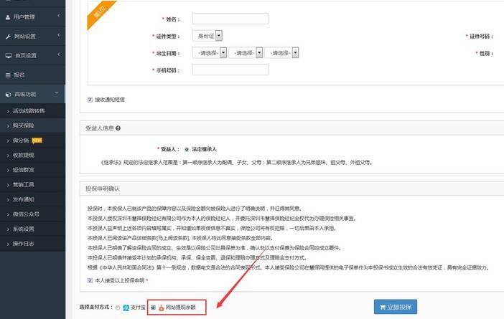This screenshot has height=319, width=504.
Task: Click the 报名 list icon in sidebar
Action: [x=7, y=75]
